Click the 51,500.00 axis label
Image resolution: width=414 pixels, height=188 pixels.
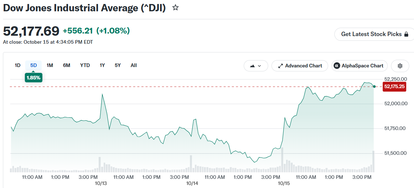click(x=396, y=153)
